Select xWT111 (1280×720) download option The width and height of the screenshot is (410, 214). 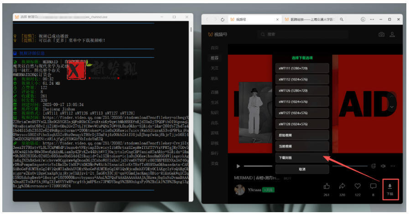click(302, 68)
